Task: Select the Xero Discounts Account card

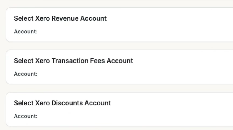Action: [x=162, y=110]
